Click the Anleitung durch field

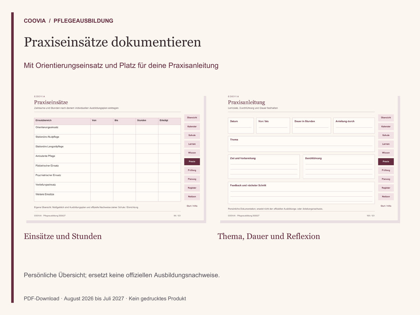click(x=354, y=125)
